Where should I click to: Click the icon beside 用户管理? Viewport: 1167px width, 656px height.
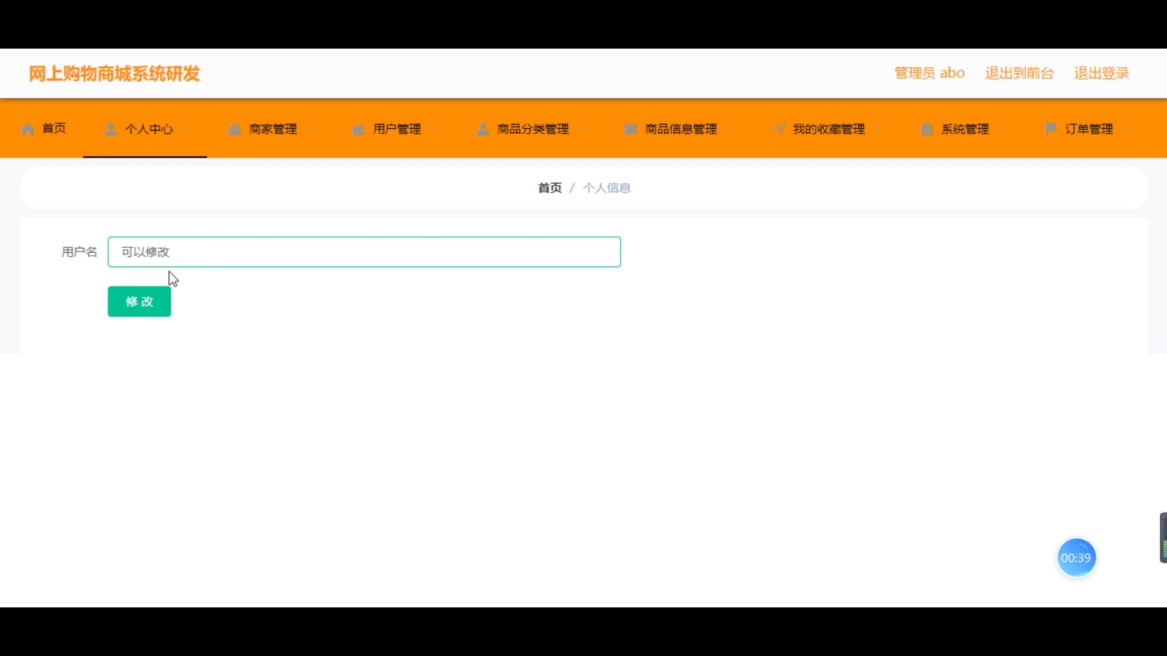pyautogui.click(x=359, y=129)
